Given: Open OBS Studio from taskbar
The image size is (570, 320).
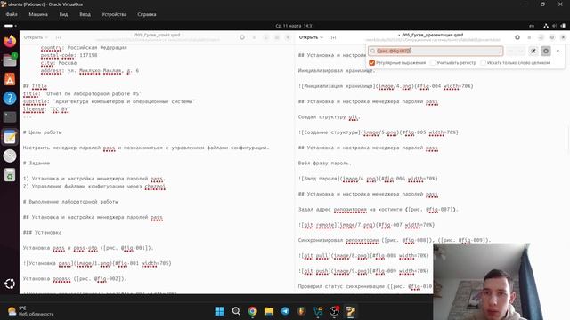Looking at the screenshot, I should 334,311.
